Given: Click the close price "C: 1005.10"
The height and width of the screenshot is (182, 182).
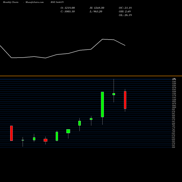Looking at the screenshot, I should [68, 12].
